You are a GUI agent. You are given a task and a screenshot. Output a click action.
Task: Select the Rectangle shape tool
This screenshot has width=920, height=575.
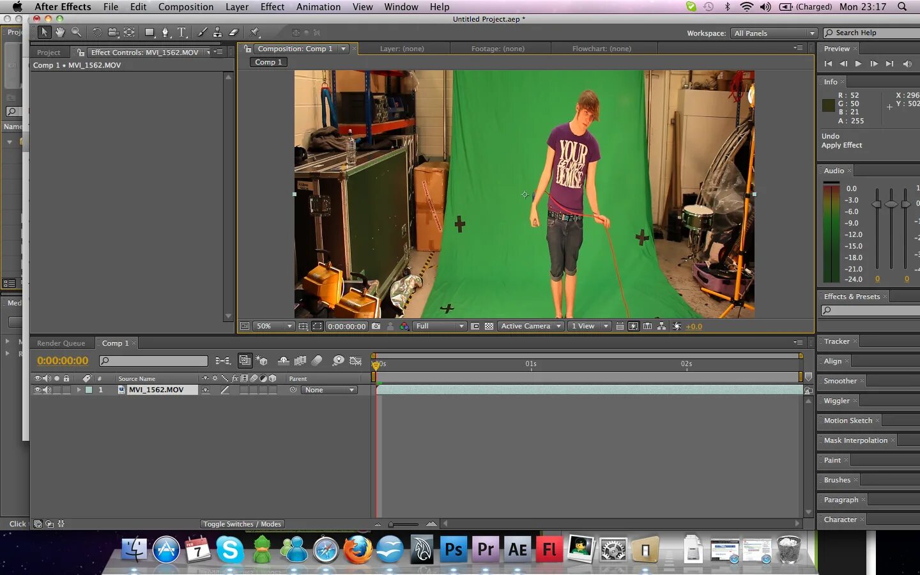coord(149,32)
